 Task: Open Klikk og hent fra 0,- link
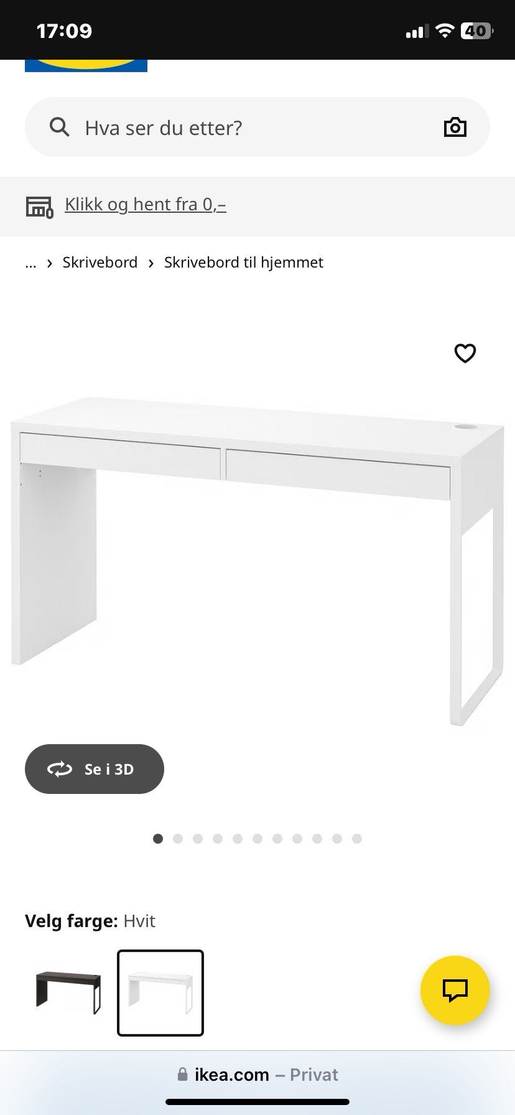pyautogui.click(x=146, y=204)
